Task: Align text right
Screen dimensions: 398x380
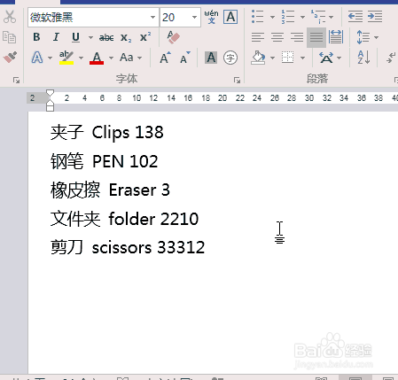Action: point(297,37)
